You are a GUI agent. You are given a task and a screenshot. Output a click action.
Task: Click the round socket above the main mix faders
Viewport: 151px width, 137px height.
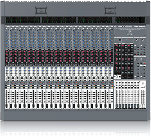point(143,83)
